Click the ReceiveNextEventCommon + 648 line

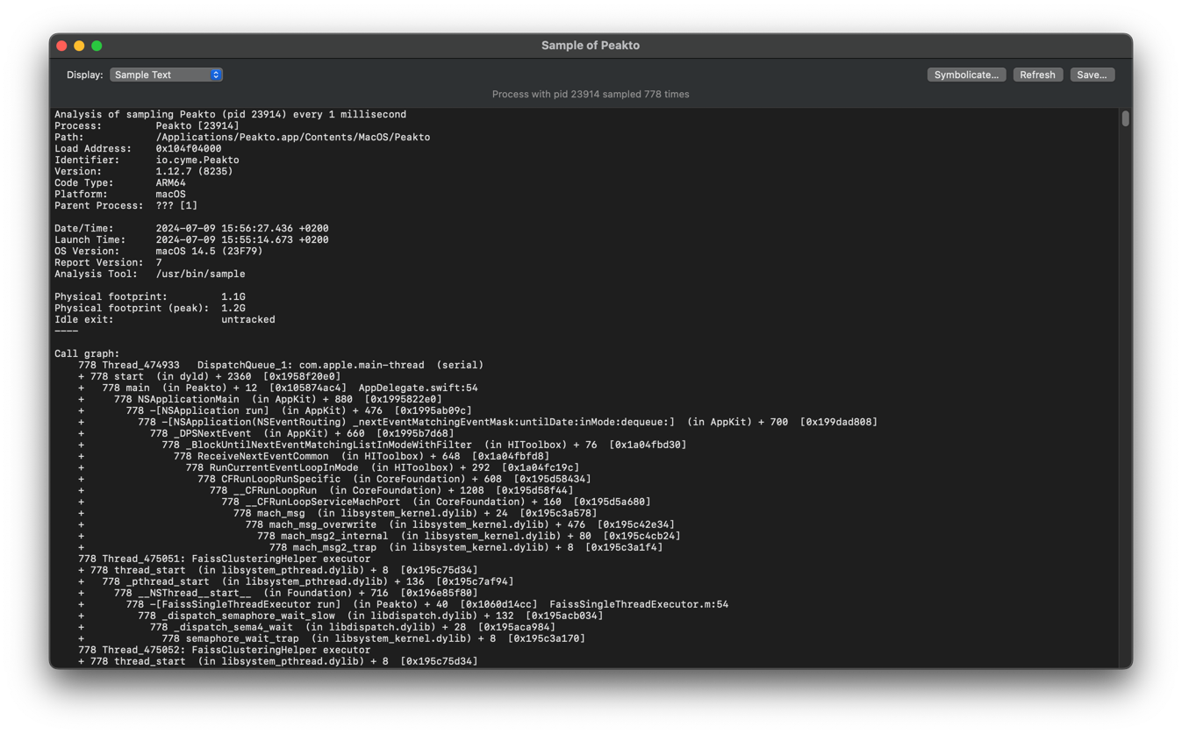point(314,456)
